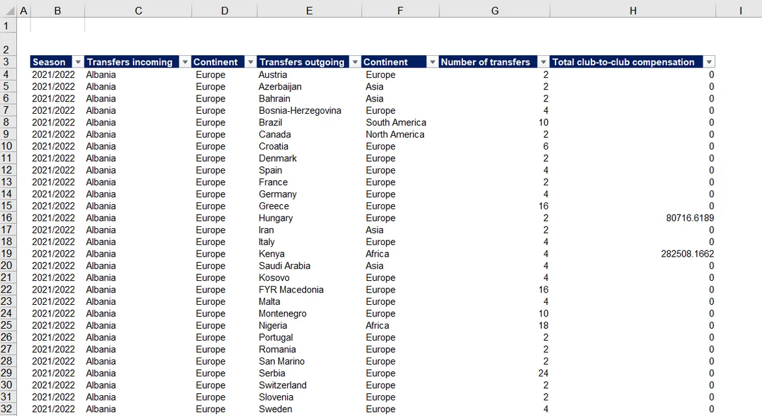Select the North America cell

[x=395, y=135]
